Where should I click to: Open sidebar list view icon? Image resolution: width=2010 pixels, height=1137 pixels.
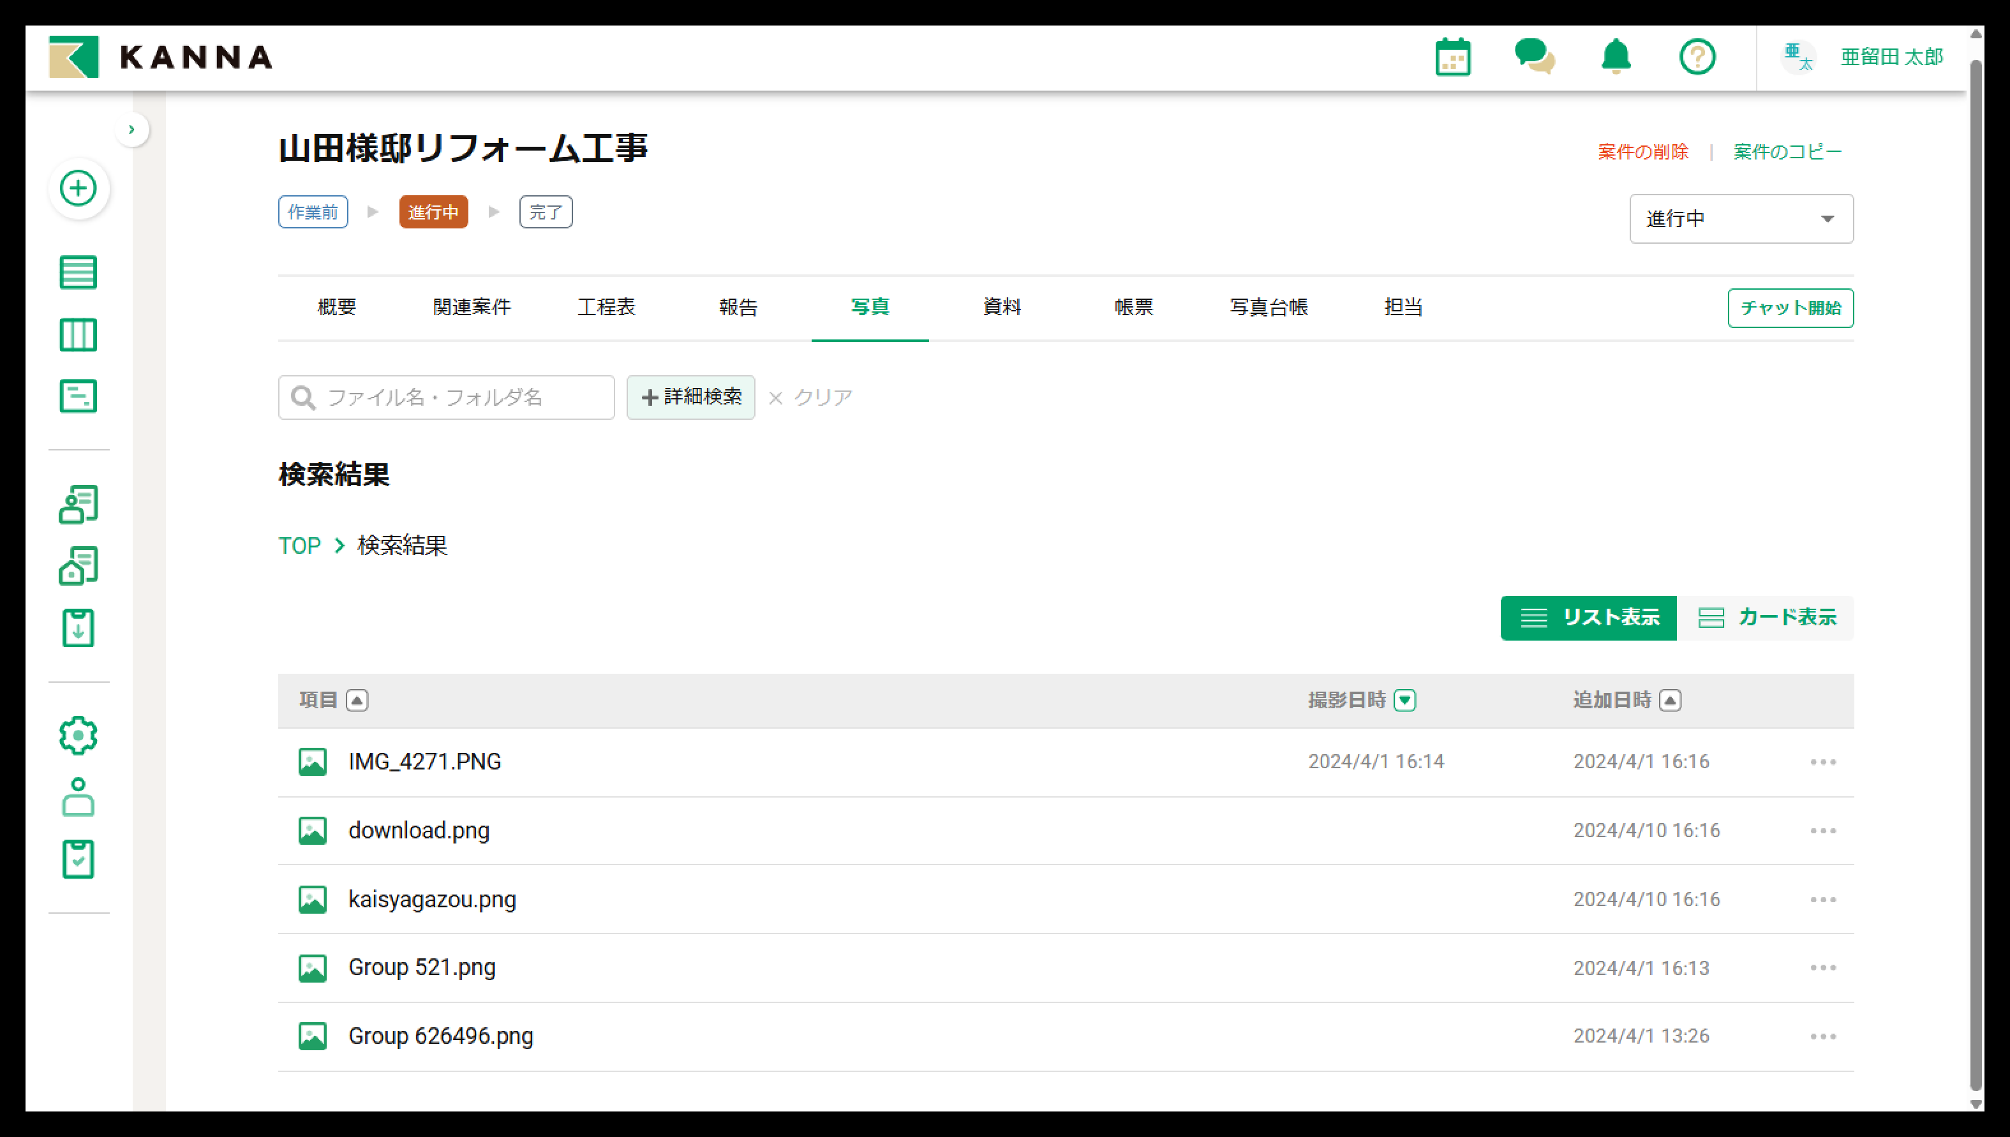78,272
